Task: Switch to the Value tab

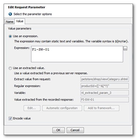Action: click(x=20, y=21)
